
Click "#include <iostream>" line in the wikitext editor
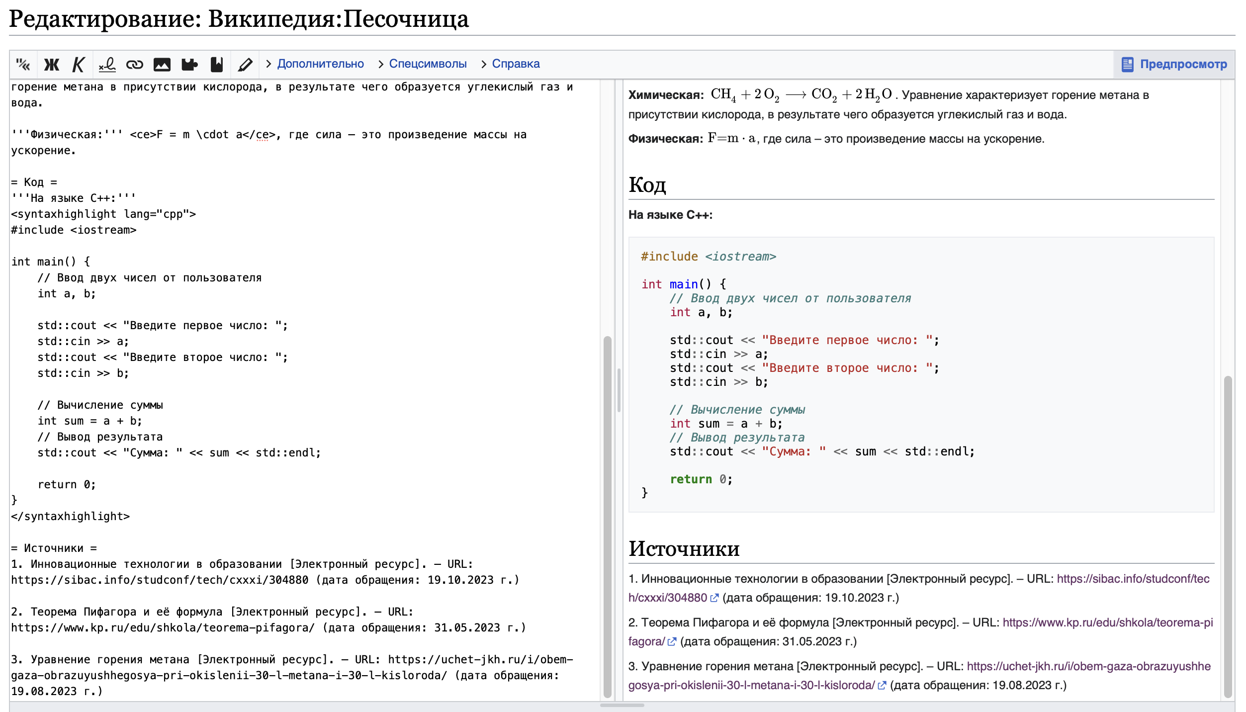[74, 230]
